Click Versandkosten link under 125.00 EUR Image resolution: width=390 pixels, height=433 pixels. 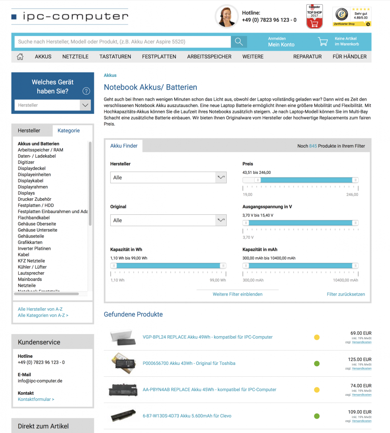362,369
